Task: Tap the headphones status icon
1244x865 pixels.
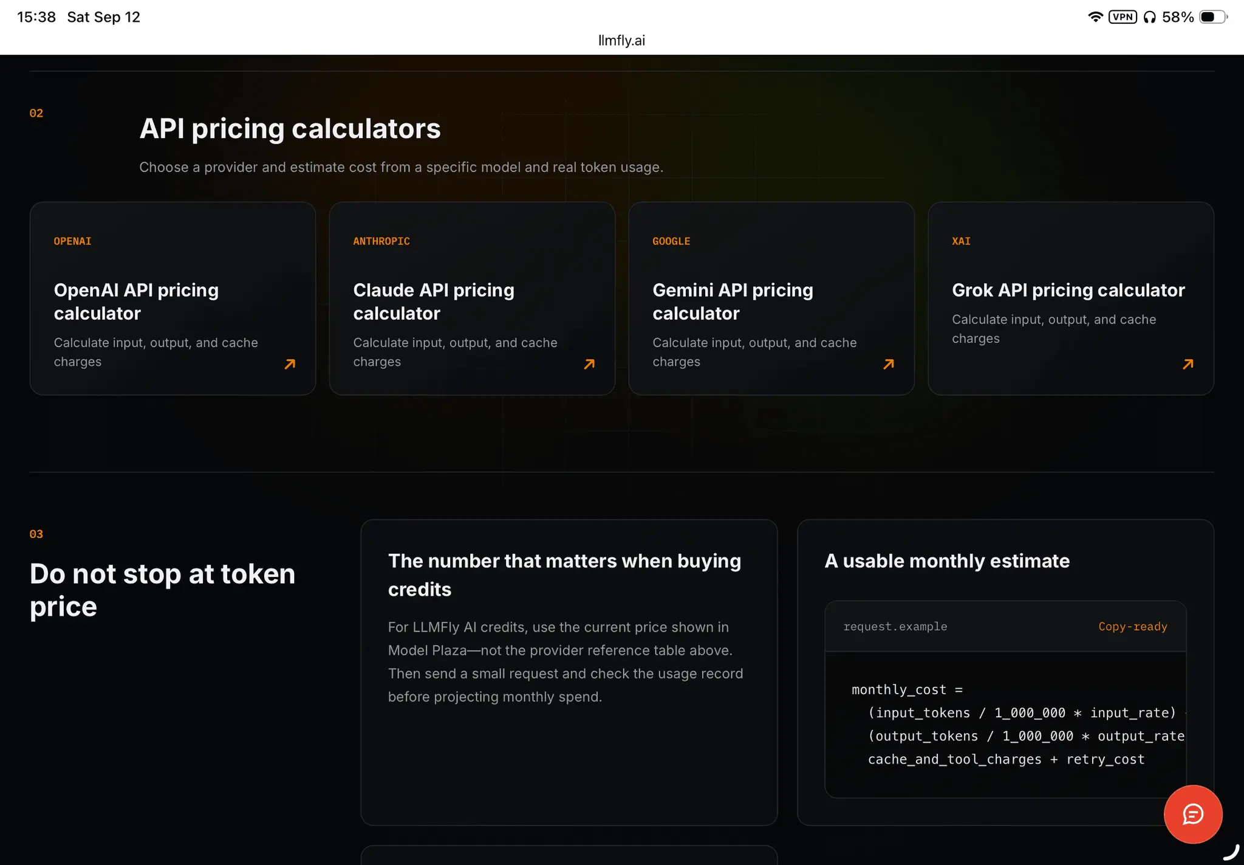Action: pyautogui.click(x=1149, y=17)
